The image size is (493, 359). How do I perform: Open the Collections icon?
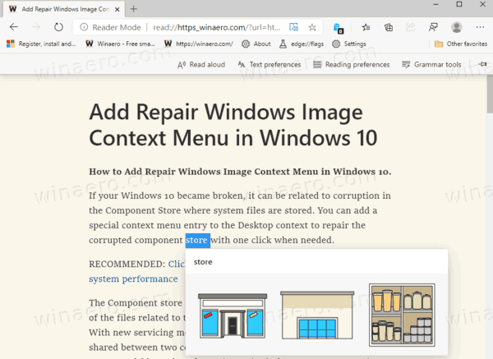click(x=389, y=28)
